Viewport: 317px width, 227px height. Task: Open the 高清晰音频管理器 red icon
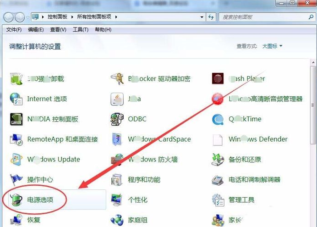pyautogui.click(x=218, y=99)
